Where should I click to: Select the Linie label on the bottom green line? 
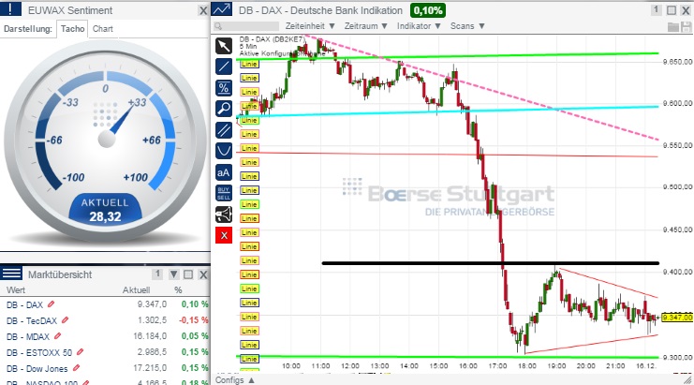point(249,359)
